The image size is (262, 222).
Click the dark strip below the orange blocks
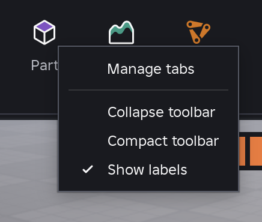(251, 168)
